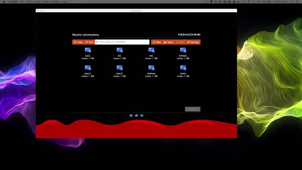Click the middle window-mode icon at bottom
Screen dimensions: 302x170
pyautogui.click(x=136, y=115)
